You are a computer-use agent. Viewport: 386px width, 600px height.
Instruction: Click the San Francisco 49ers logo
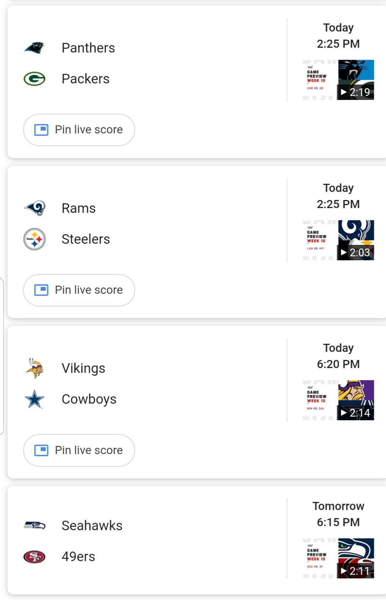34,557
